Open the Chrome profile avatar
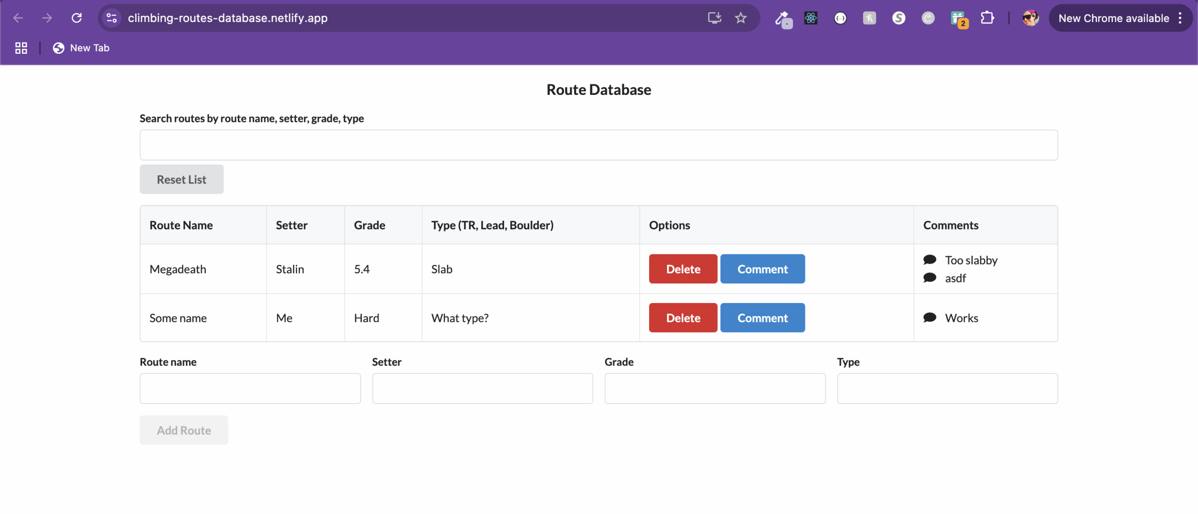Image resolution: width=1198 pixels, height=514 pixels. tap(1030, 18)
